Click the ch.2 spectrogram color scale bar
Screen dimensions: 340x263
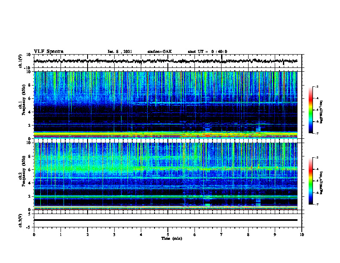point(310,181)
